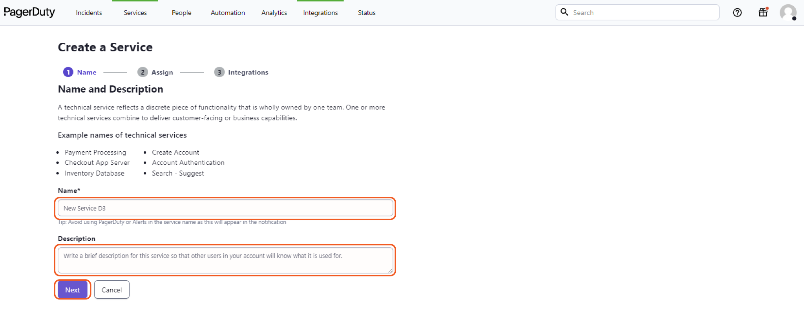Select step 1 circle icon
804x314 pixels.
[68, 72]
